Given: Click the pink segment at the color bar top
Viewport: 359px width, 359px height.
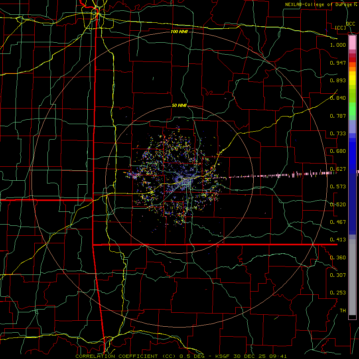Looking at the screenshot, I should tap(352, 43).
